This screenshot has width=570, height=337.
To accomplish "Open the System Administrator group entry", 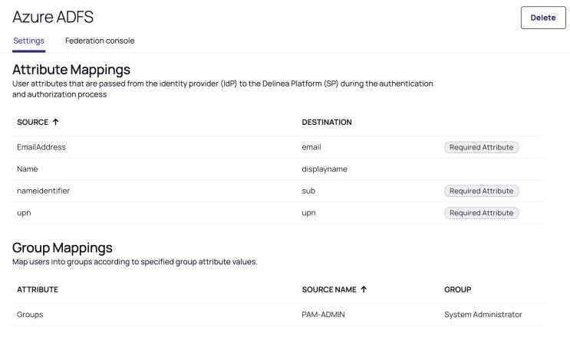I will [483, 314].
